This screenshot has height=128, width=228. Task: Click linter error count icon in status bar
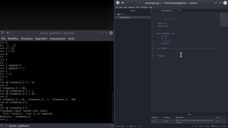click(x=128, y=126)
